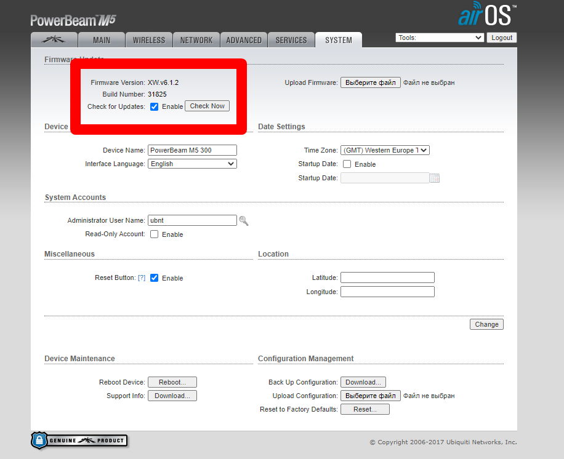Open the Reset Button help link [?]
Screen dimensions: 564x459
coord(142,278)
